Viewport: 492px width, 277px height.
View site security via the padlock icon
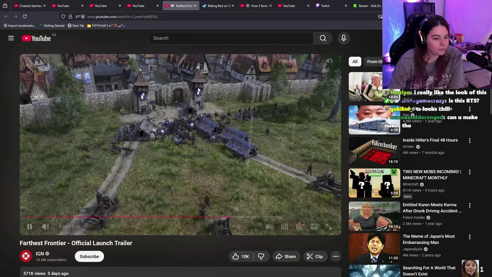pyautogui.click(x=70, y=17)
